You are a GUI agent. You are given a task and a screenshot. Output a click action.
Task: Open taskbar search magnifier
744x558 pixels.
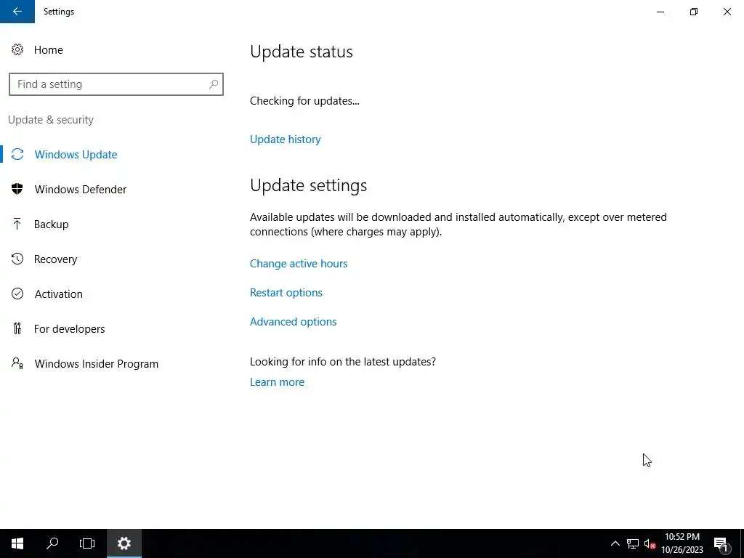[52, 543]
